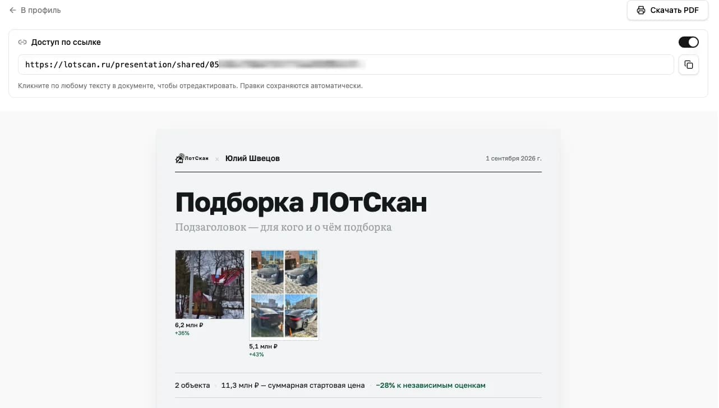Edit the subtitle placeholder 'Подзаголовок — для кого и о чём подборка'
The width and height of the screenshot is (719, 408).
pyautogui.click(x=283, y=227)
